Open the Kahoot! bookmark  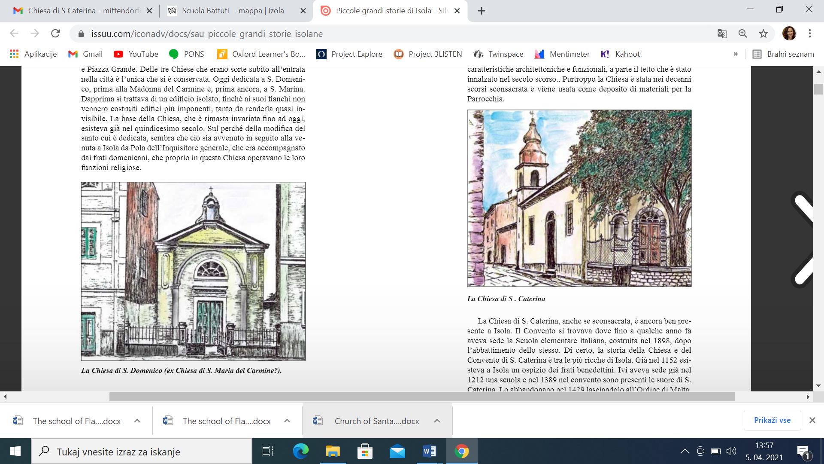(621, 54)
